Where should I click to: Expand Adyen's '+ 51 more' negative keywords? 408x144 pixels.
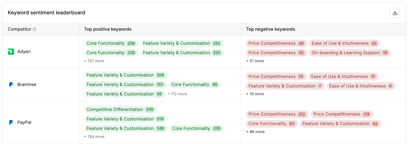click(x=255, y=61)
